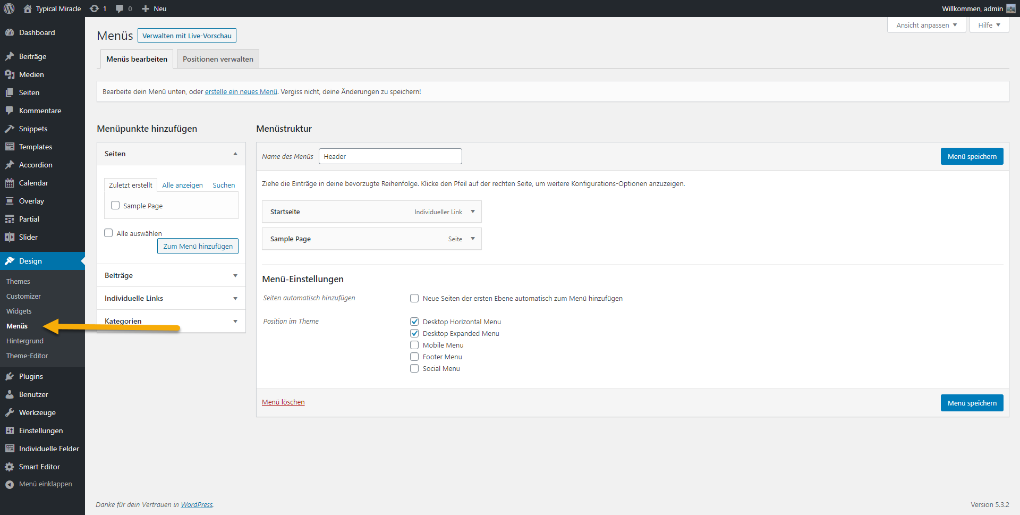Click the Kommentare speech bubble icon
Image resolution: width=1020 pixels, height=515 pixels.
click(x=10, y=111)
